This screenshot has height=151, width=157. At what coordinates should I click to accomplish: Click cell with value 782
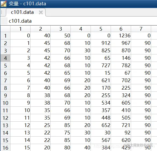tap(121, 66)
